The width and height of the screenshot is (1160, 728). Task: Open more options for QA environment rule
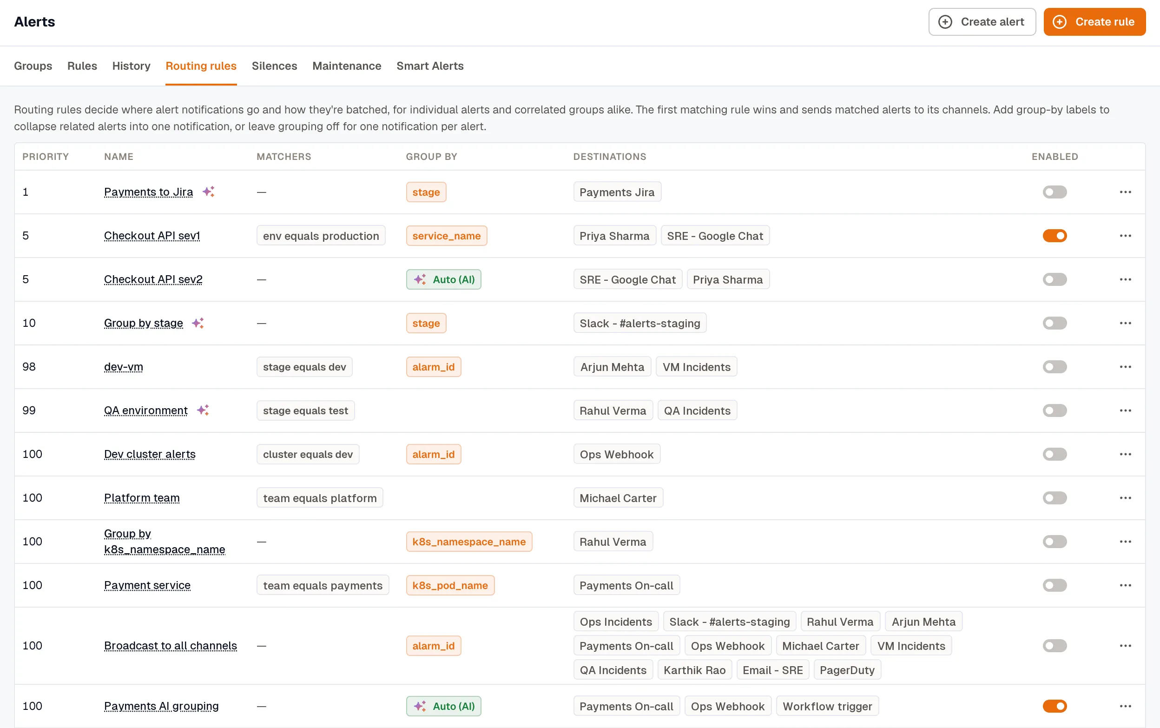click(x=1125, y=410)
